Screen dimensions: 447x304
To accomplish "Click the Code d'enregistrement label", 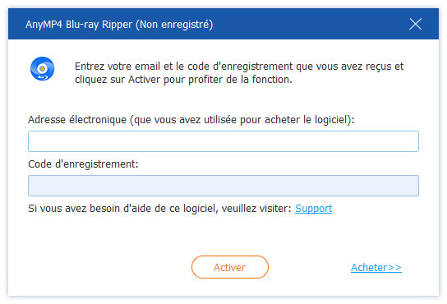I will (x=83, y=164).
